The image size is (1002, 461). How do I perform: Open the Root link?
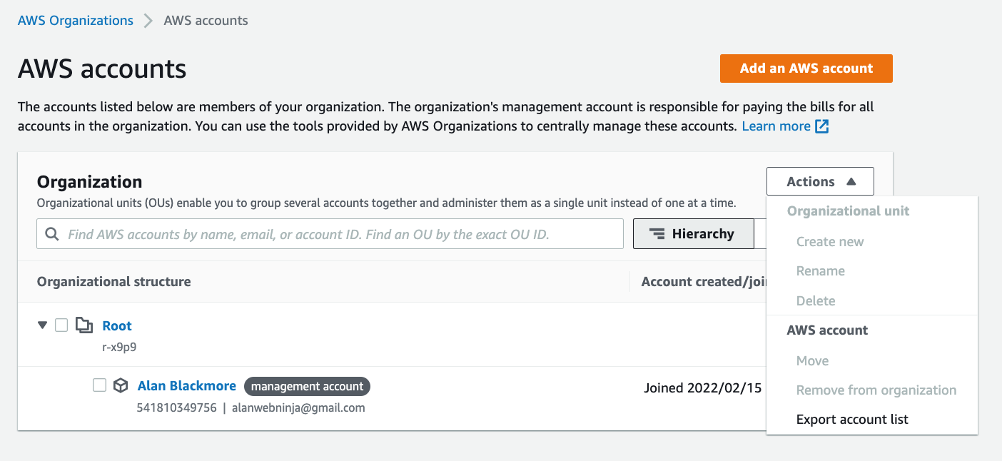click(x=117, y=326)
